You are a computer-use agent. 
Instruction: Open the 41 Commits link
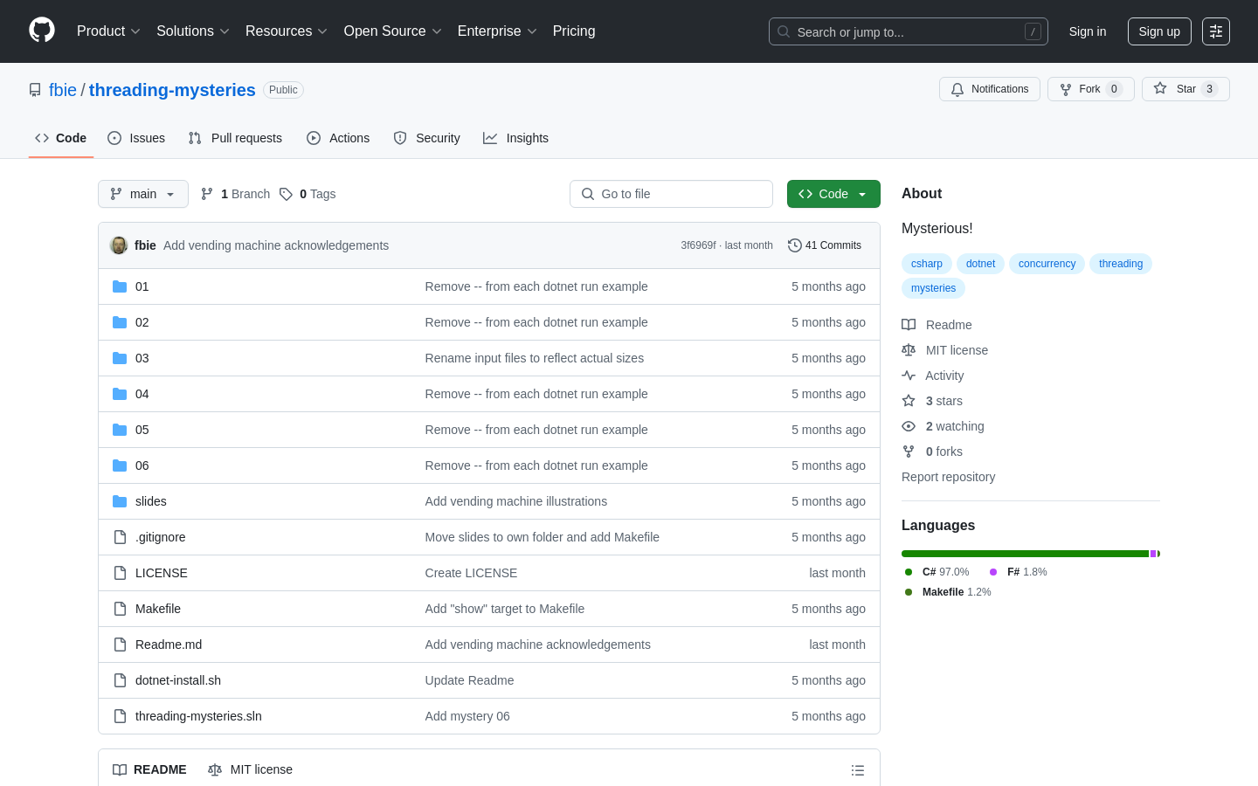click(825, 245)
